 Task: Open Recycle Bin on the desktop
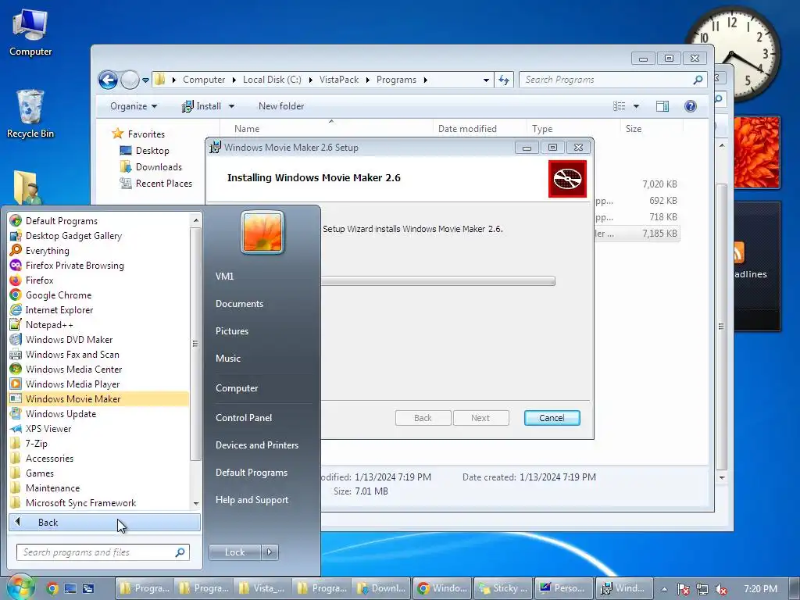(30, 114)
